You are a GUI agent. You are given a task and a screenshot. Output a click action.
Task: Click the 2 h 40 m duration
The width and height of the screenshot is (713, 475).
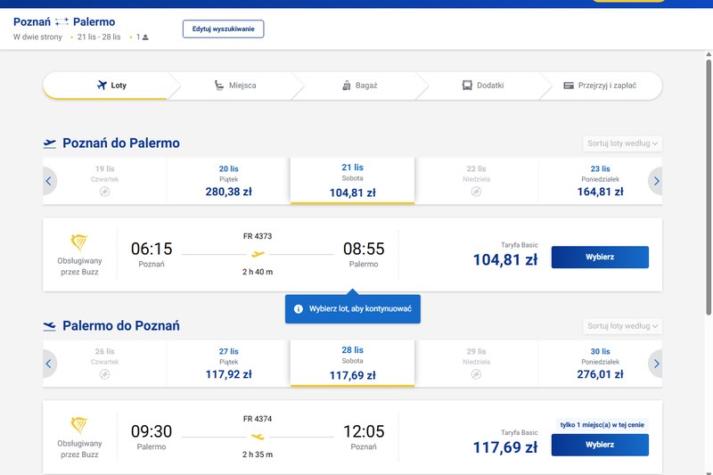[258, 272]
